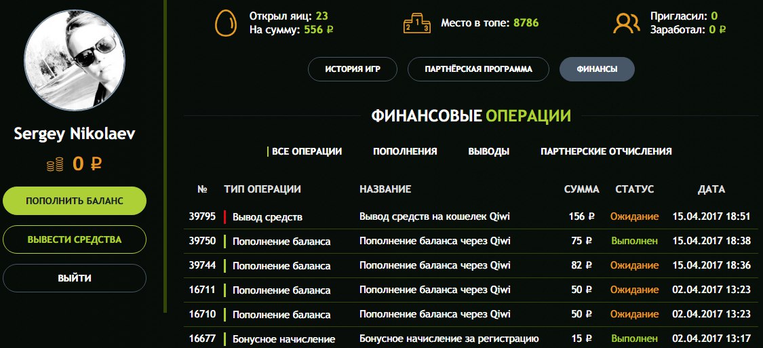Click the 156 ₽ amount

click(581, 216)
